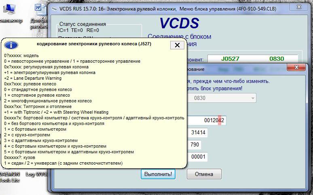Image resolution: width=313 pixels, height=195 pixels.
Task: Click tooltip line '0 = без бортового компьютера и круиз-контроля'
Action: point(54,123)
